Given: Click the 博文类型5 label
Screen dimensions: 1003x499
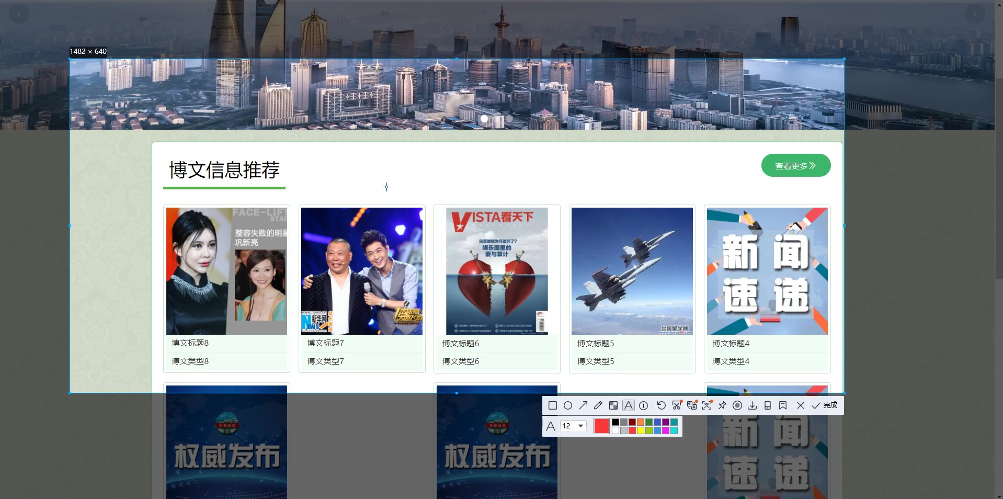Looking at the screenshot, I should [596, 361].
